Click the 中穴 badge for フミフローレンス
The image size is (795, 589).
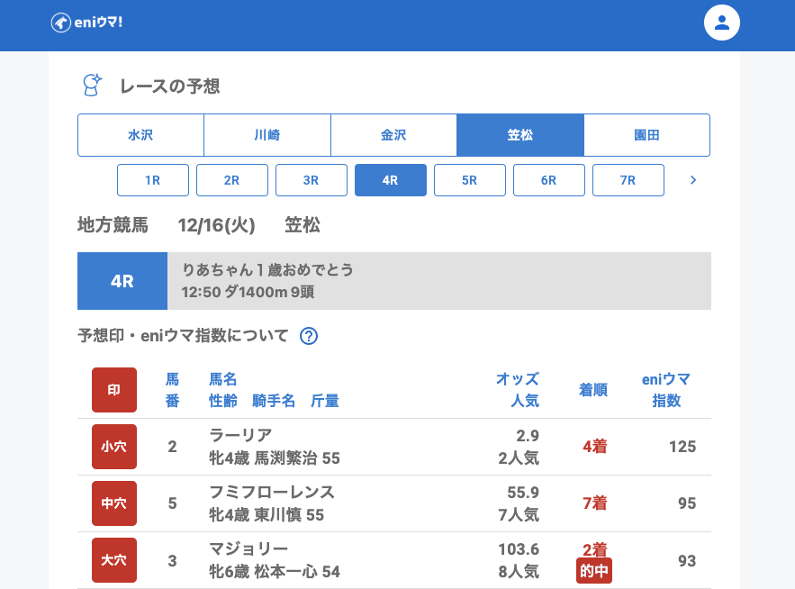[114, 503]
